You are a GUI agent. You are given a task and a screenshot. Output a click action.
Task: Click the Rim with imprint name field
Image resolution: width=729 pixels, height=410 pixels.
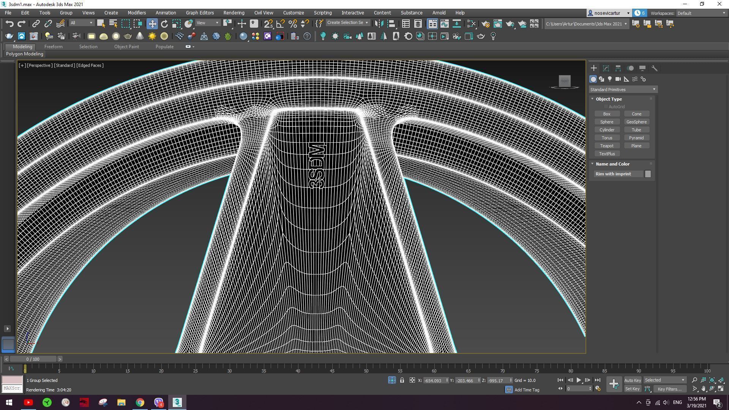click(618, 174)
